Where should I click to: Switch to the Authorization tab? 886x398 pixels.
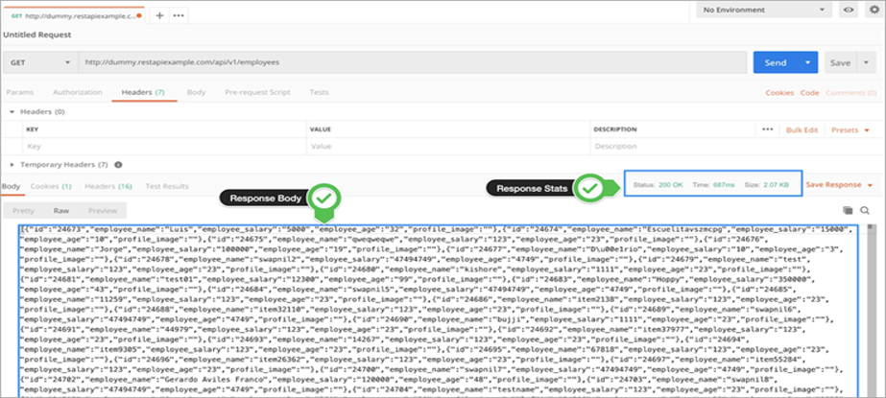[x=77, y=92]
